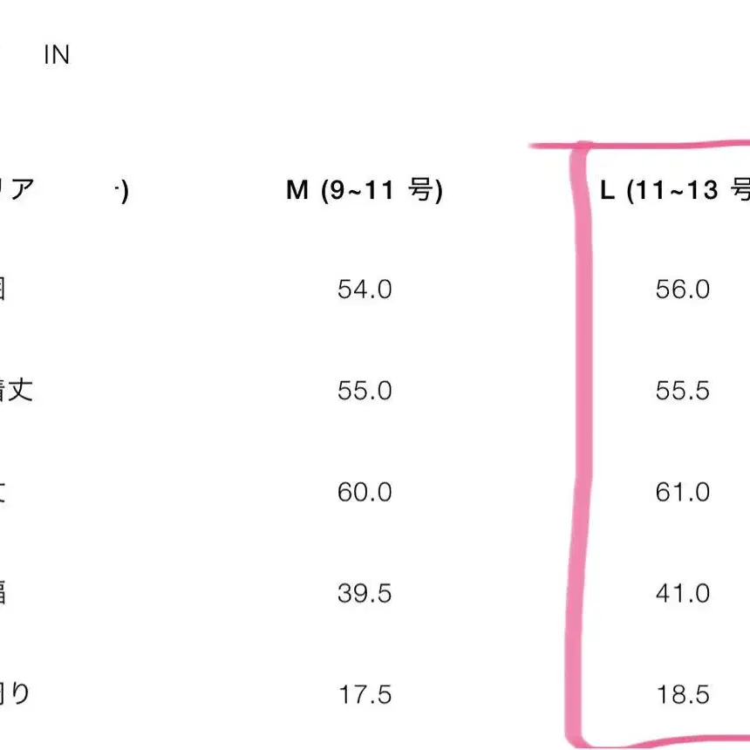Click the 17.5 value in M column
750x750 pixels.
click(x=365, y=695)
